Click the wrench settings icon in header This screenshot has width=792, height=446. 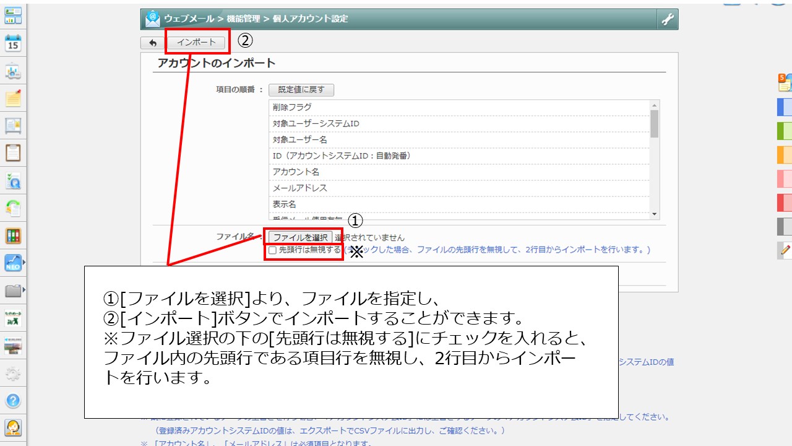[668, 19]
